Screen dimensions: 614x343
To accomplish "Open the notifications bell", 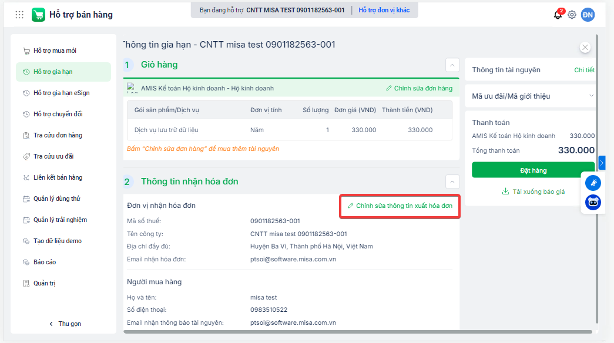I will coord(558,15).
